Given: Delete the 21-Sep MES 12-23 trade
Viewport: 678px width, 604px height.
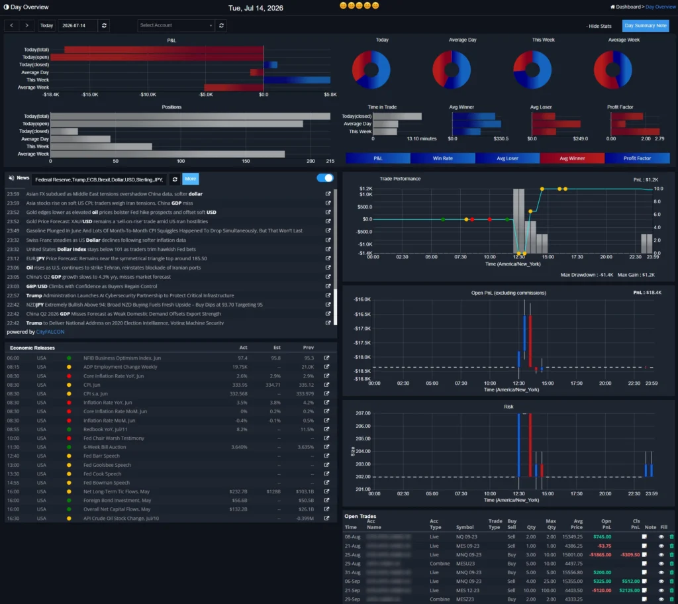Looking at the screenshot, I should click(x=671, y=591).
